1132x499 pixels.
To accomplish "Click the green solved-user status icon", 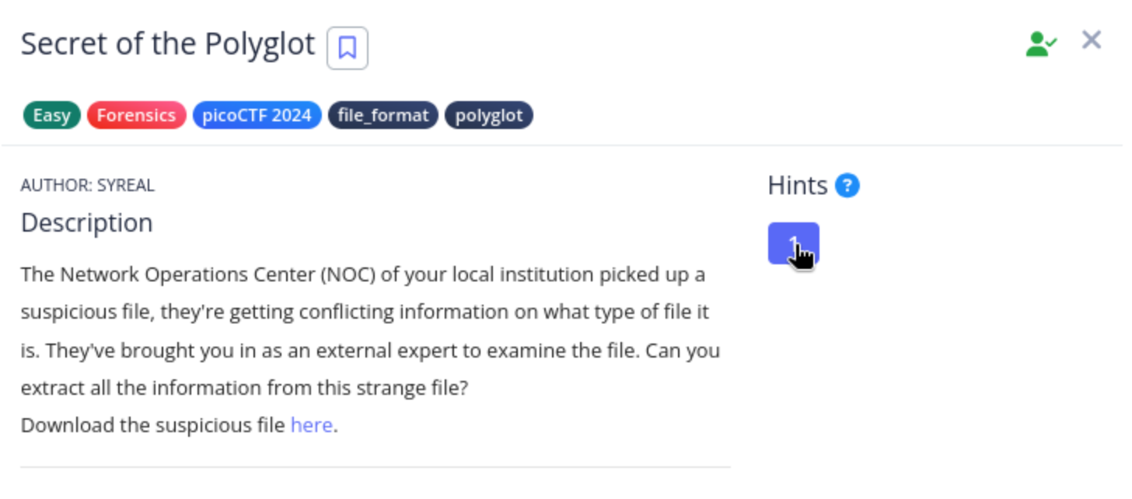I will pyautogui.click(x=1040, y=44).
